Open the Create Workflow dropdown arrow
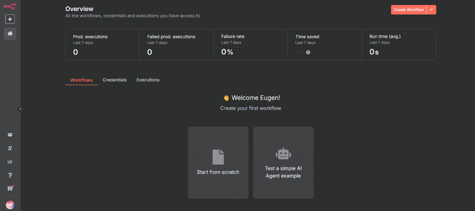The image size is (475, 211). pyautogui.click(x=431, y=10)
